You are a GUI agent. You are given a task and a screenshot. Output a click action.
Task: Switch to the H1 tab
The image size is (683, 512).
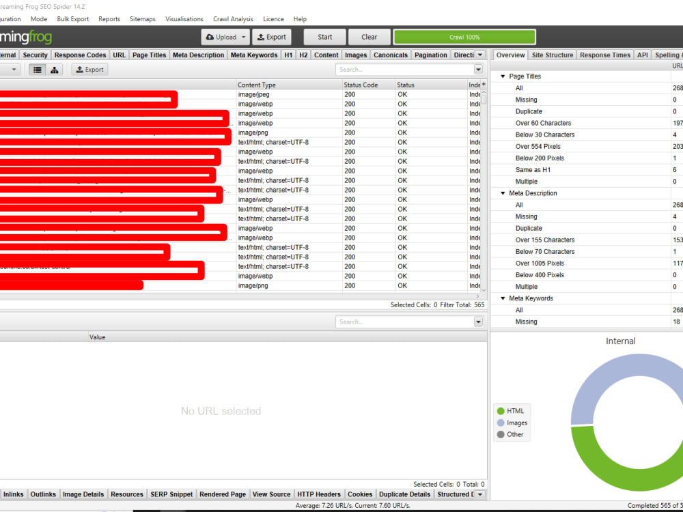pyautogui.click(x=288, y=55)
